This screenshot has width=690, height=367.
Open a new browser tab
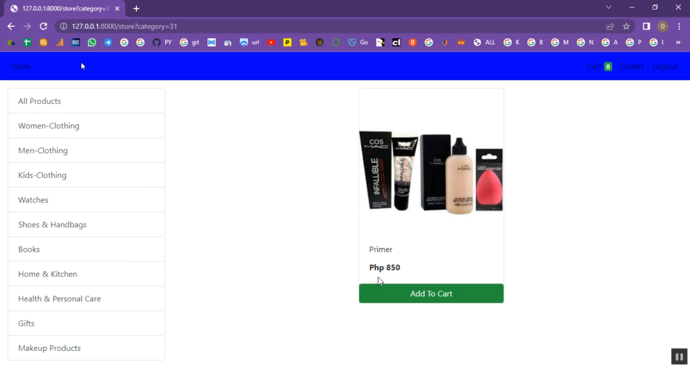click(x=136, y=8)
